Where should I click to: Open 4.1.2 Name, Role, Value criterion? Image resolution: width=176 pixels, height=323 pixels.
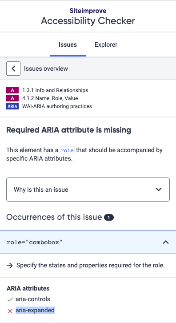pyautogui.click(x=50, y=98)
